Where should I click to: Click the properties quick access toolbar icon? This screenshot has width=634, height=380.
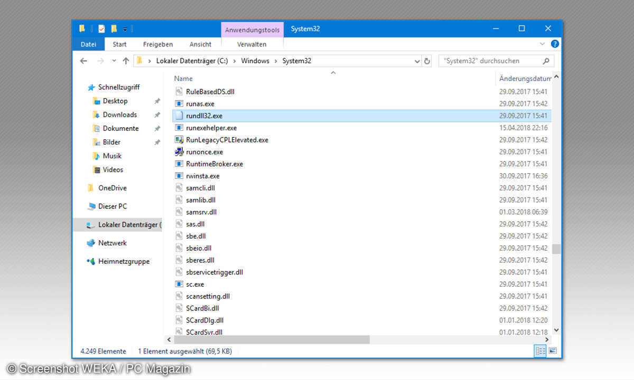coord(101,28)
